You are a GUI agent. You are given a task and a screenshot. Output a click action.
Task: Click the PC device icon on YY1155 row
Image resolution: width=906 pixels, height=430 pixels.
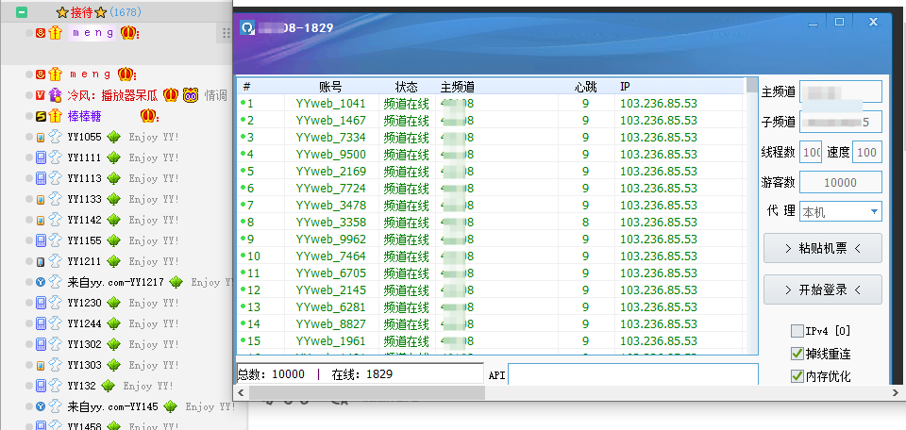click(41, 240)
